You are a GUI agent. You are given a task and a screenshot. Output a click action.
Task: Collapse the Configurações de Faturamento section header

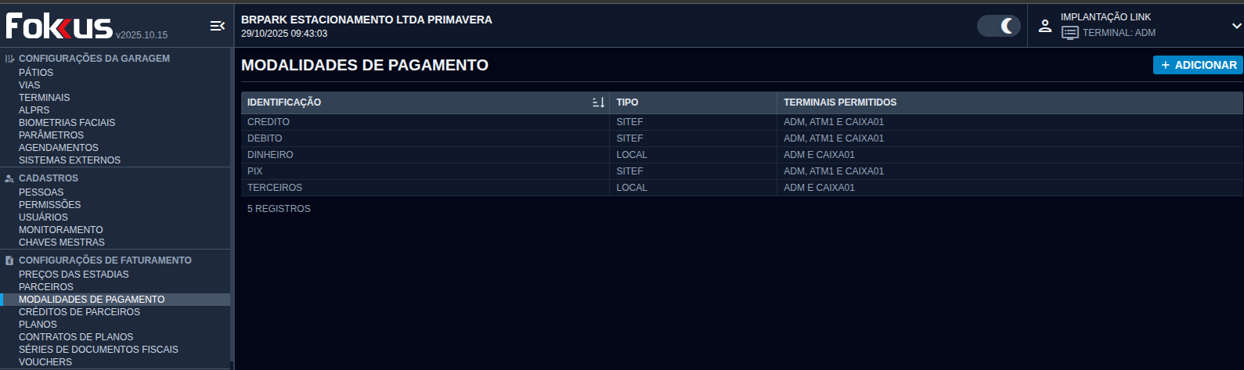coord(105,260)
